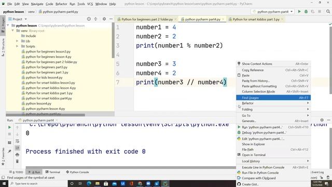
Task: Rerun program from Run panel play icon
Action: click(x=9, y=127)
